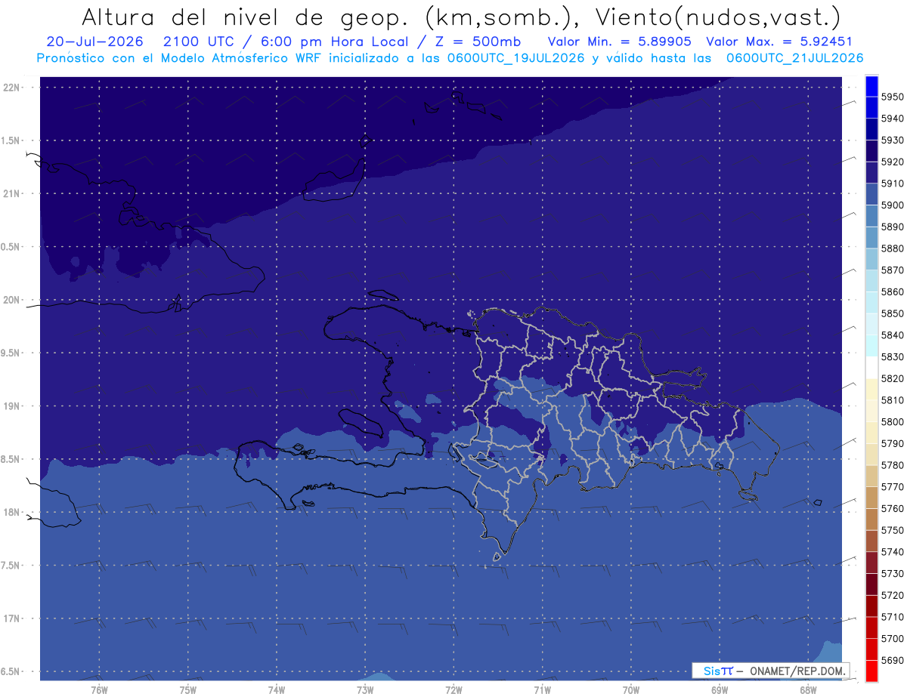Click the '5690' color bar value
This screenshot has height=700, width=907.
pos(892,661)
